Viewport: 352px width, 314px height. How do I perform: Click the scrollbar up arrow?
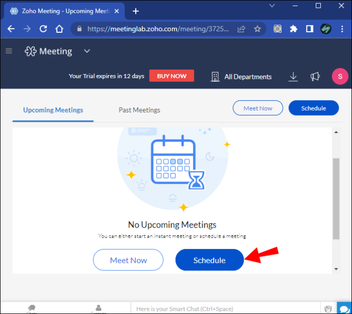(x=336, y=132)
